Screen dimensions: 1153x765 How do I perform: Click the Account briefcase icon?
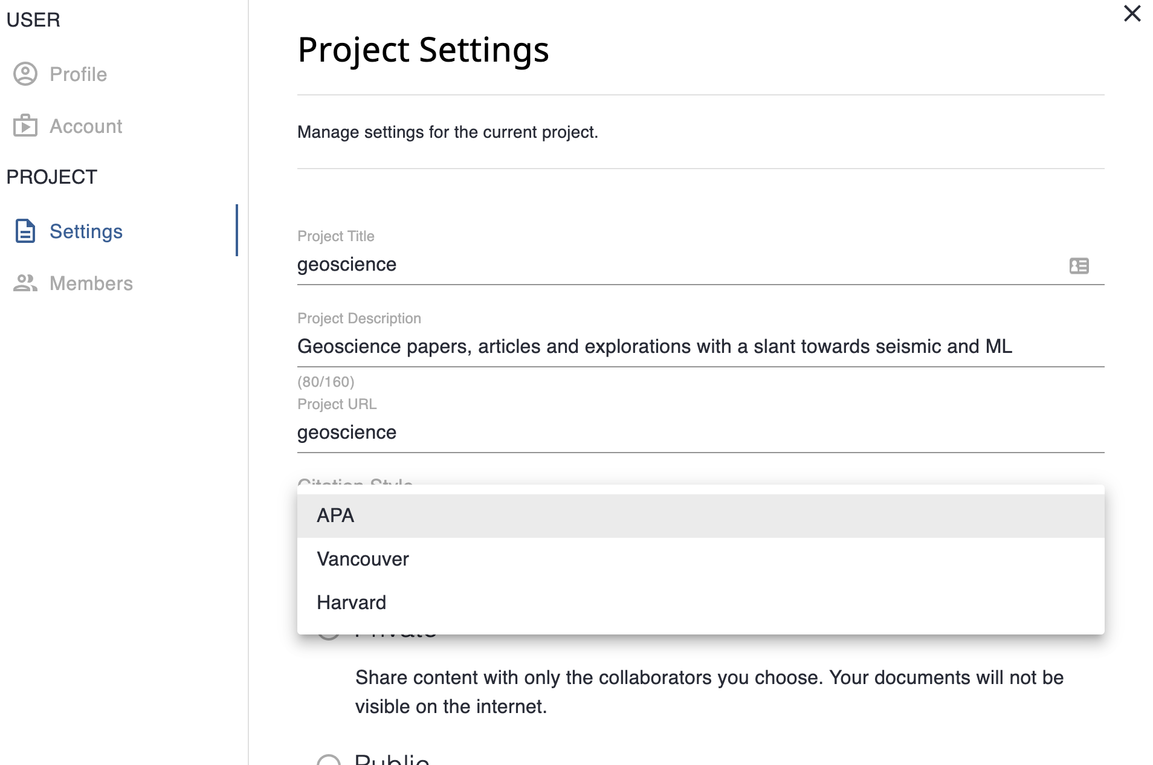click(x=25, y=126)
